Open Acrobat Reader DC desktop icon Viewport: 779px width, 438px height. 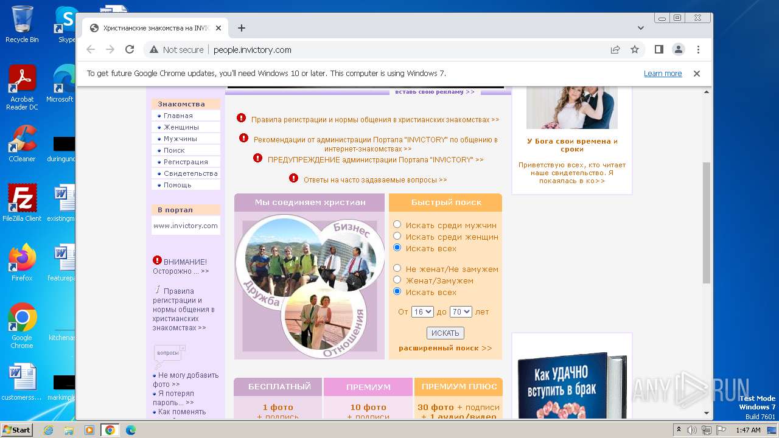pyautogui.click(x=22, y=88)
